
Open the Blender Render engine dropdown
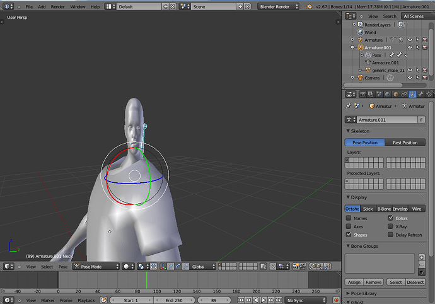coord(278,6)
